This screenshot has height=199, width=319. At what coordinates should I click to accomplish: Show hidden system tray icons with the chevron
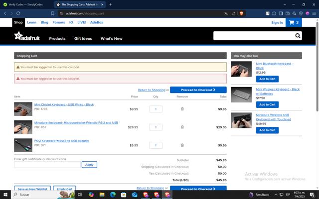point(276,195)
